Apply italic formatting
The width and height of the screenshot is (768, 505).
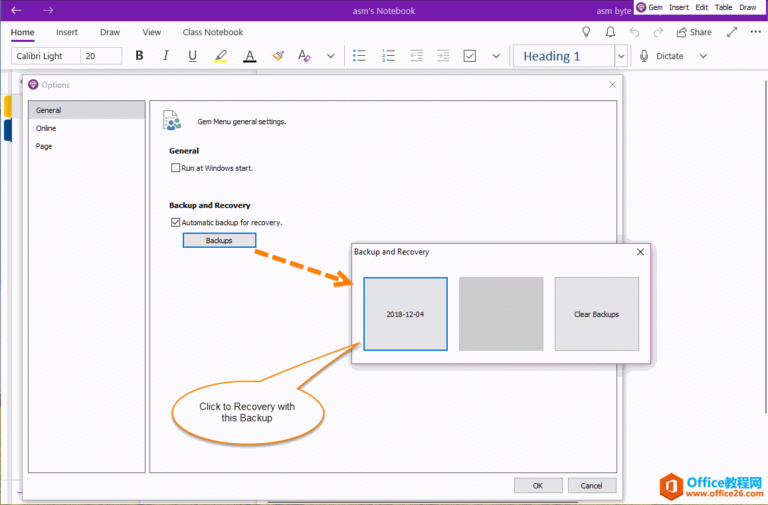(x=165, y=55)
